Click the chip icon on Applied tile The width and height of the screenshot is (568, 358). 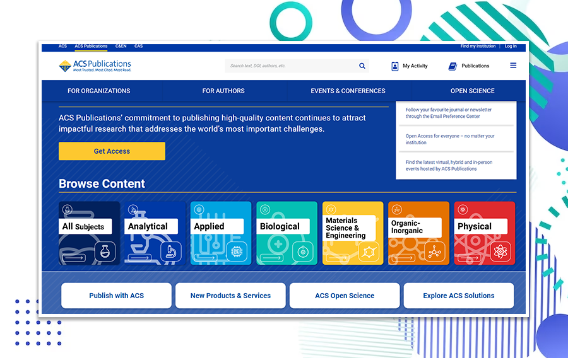[237, 251]
